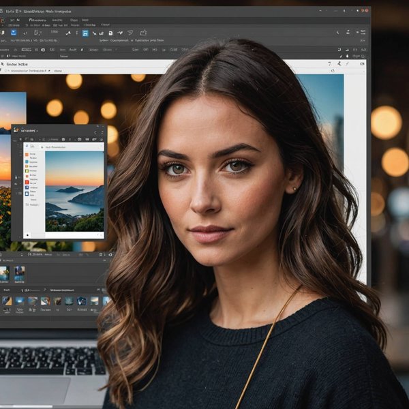Select the orange item atop the small window list
Screen dimensions: 409x409
[27, 154]
